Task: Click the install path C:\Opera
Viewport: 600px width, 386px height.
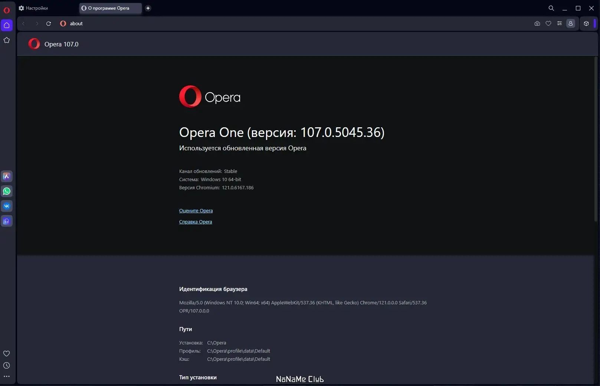Action: click(x=217, y=343)
